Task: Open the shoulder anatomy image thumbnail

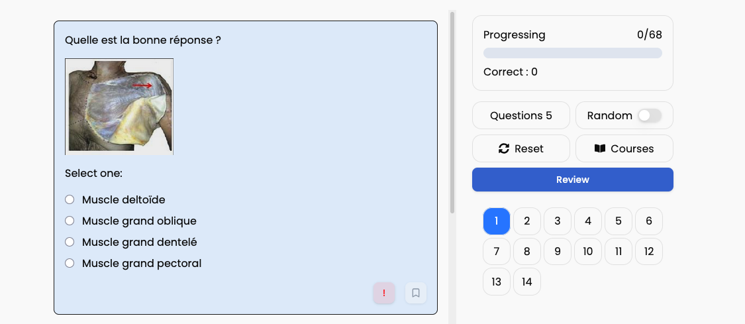Action: click(119, 107)
